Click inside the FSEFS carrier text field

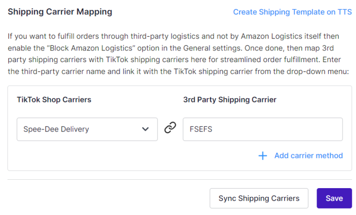[x=263, y=129]
